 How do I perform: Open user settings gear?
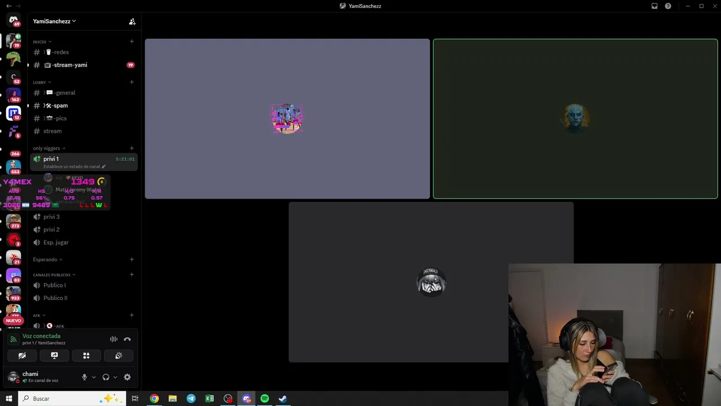[x=127, y=377]
